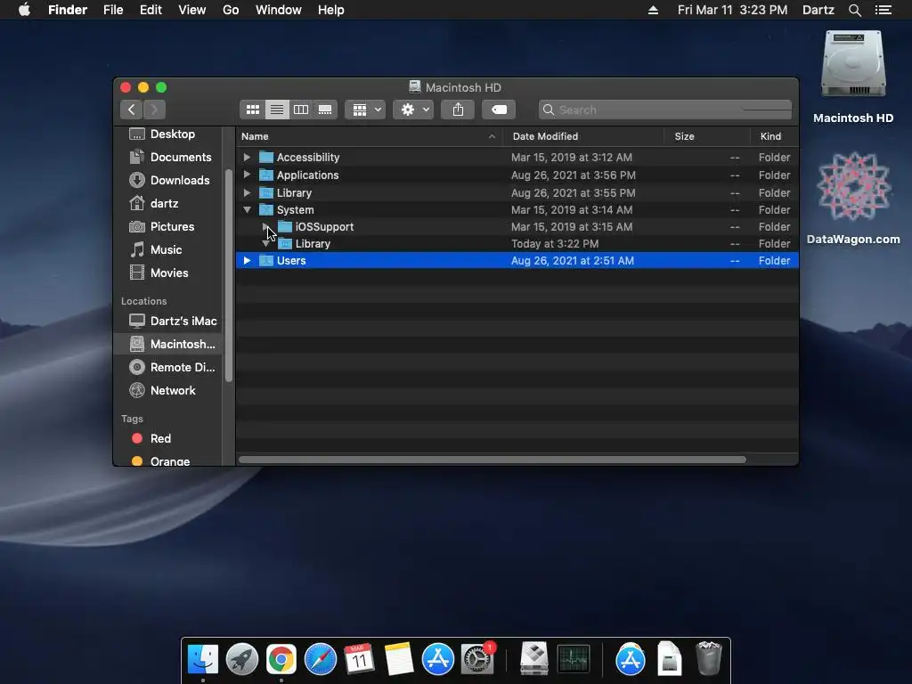Open Desktop in the sidebar
The height and width of the screenshot is (684, 912).
click(x=168, y=134)
